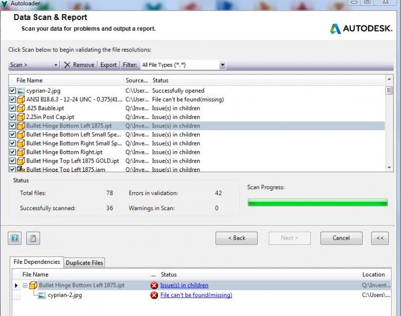Click the part icon of 2.25in Post Cap.ipt
401x316 pixels.
(x=21, y=117)
